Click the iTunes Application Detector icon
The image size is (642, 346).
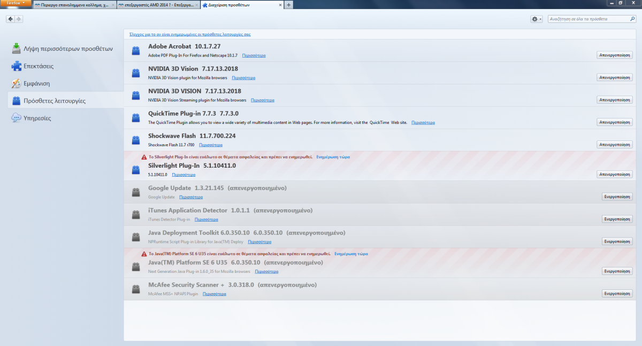coord(136,215)
